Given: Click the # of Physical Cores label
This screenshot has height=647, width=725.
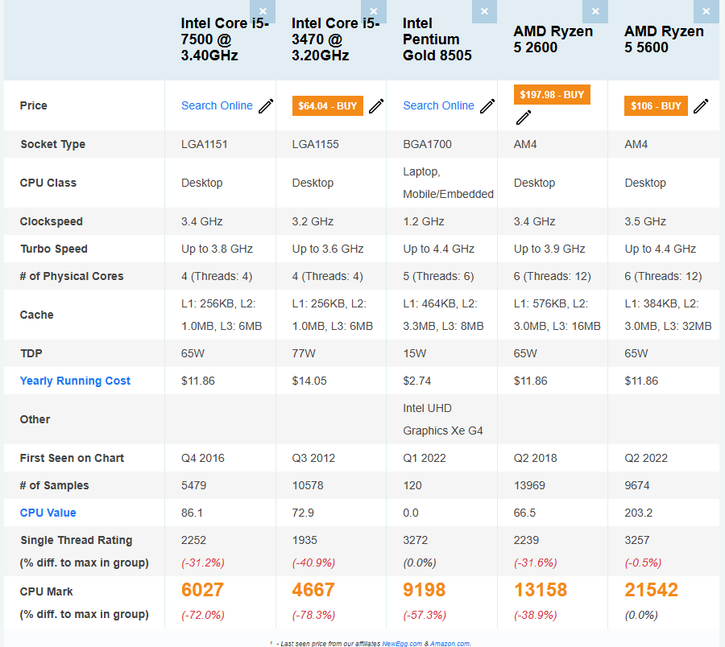Looking at the screenshot, I should (72, 276).
